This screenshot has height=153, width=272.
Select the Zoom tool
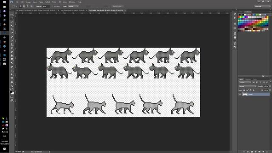click(x=11, y=86)
